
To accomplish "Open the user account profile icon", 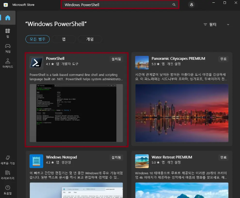I will (x=191, y=5).
